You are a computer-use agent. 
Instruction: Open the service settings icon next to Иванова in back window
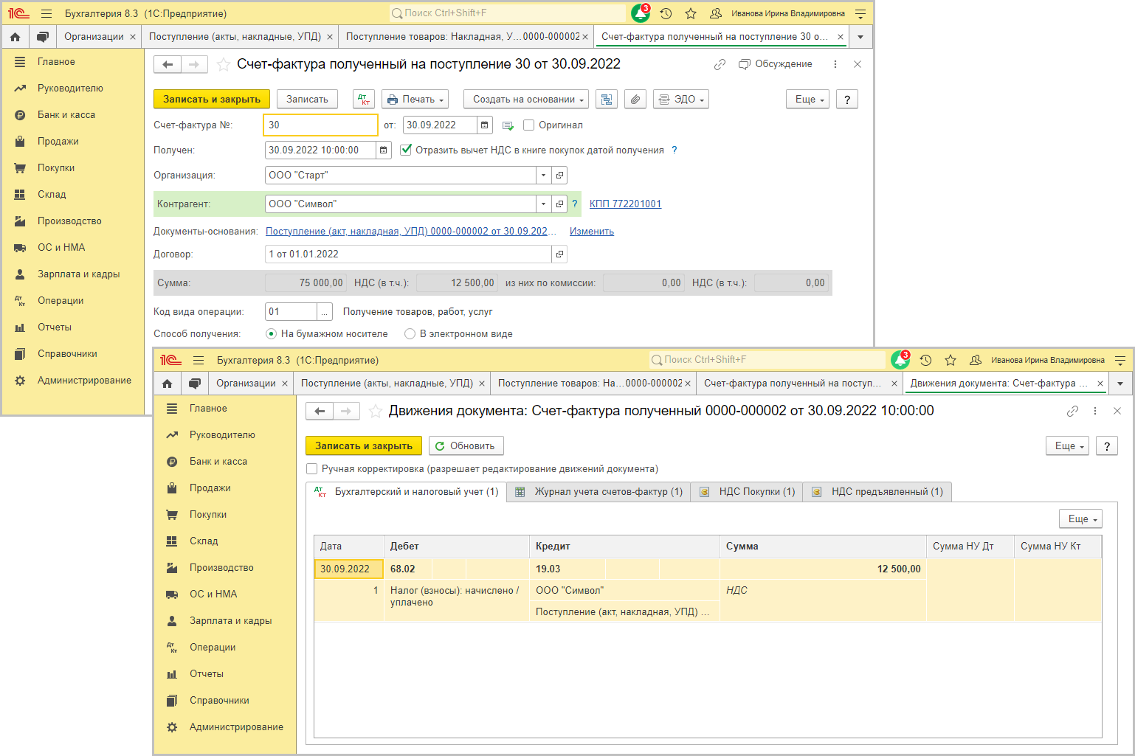(860, 13)
